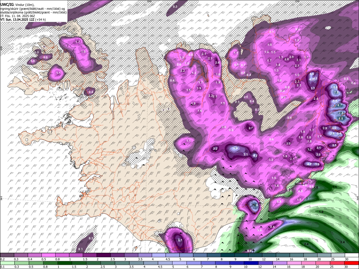Click the white swatch above 30, upper legend row
Viewport: 359px width, 269px height.
click(x=352, y=255)
